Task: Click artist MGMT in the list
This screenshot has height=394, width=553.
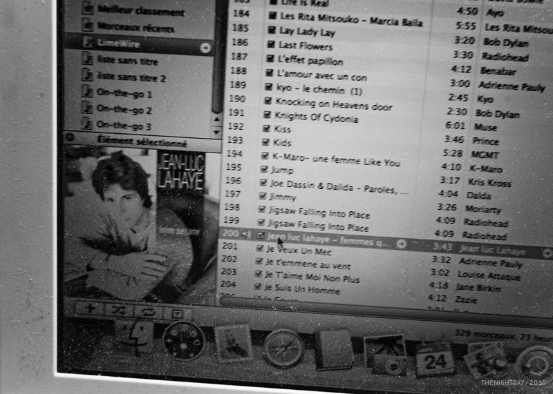Action: (x=485, y=155)
